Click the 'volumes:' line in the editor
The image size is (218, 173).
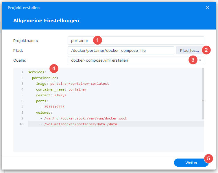[x=44, y=113]
